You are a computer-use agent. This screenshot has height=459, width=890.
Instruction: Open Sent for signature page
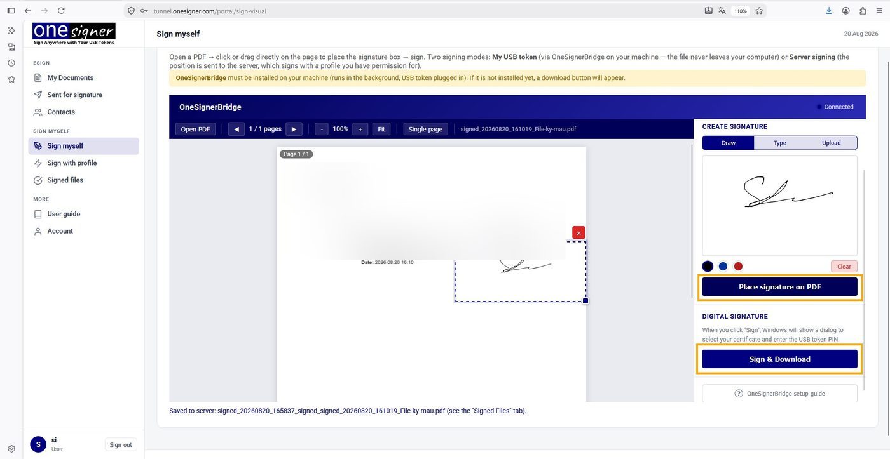84,95
